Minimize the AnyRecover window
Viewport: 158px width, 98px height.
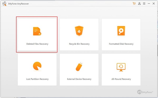click(x=149, y=4)
